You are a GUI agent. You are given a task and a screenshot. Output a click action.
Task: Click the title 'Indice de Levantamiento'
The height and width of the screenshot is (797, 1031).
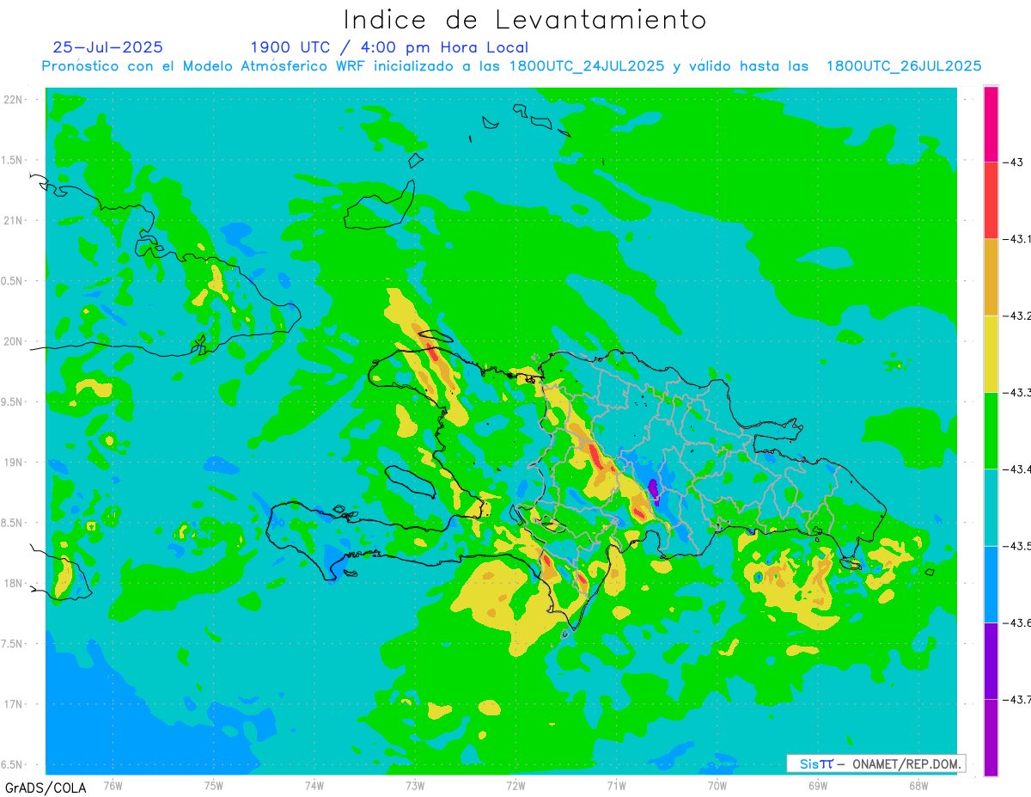pyautogui.click(x=525, y=20)
